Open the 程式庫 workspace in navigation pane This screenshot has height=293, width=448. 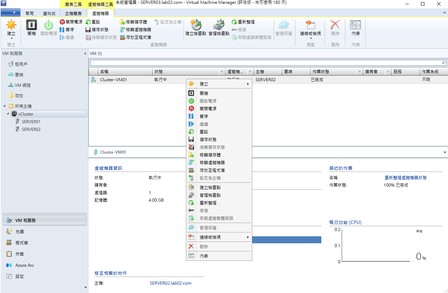coord(22,243)
